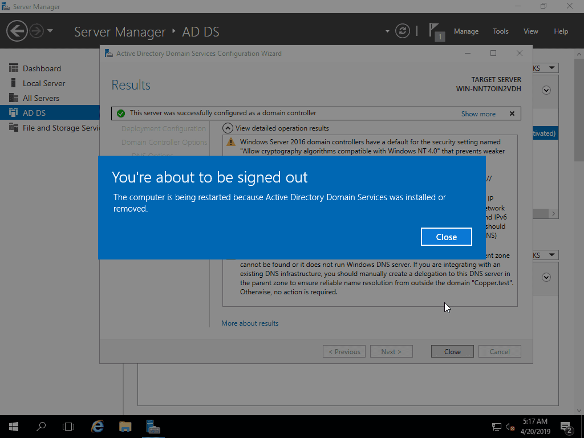The height and width of the screenshot is (438, 584).
Task: Open the Tools menu
Action: point(500,31)
